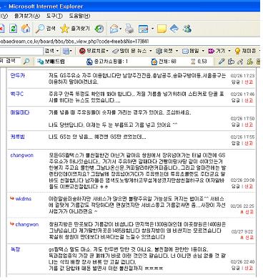The image size is (263, 280).
Task: Click the thumbs-up icon next to the pencil
Action: (x=231, y=62)
